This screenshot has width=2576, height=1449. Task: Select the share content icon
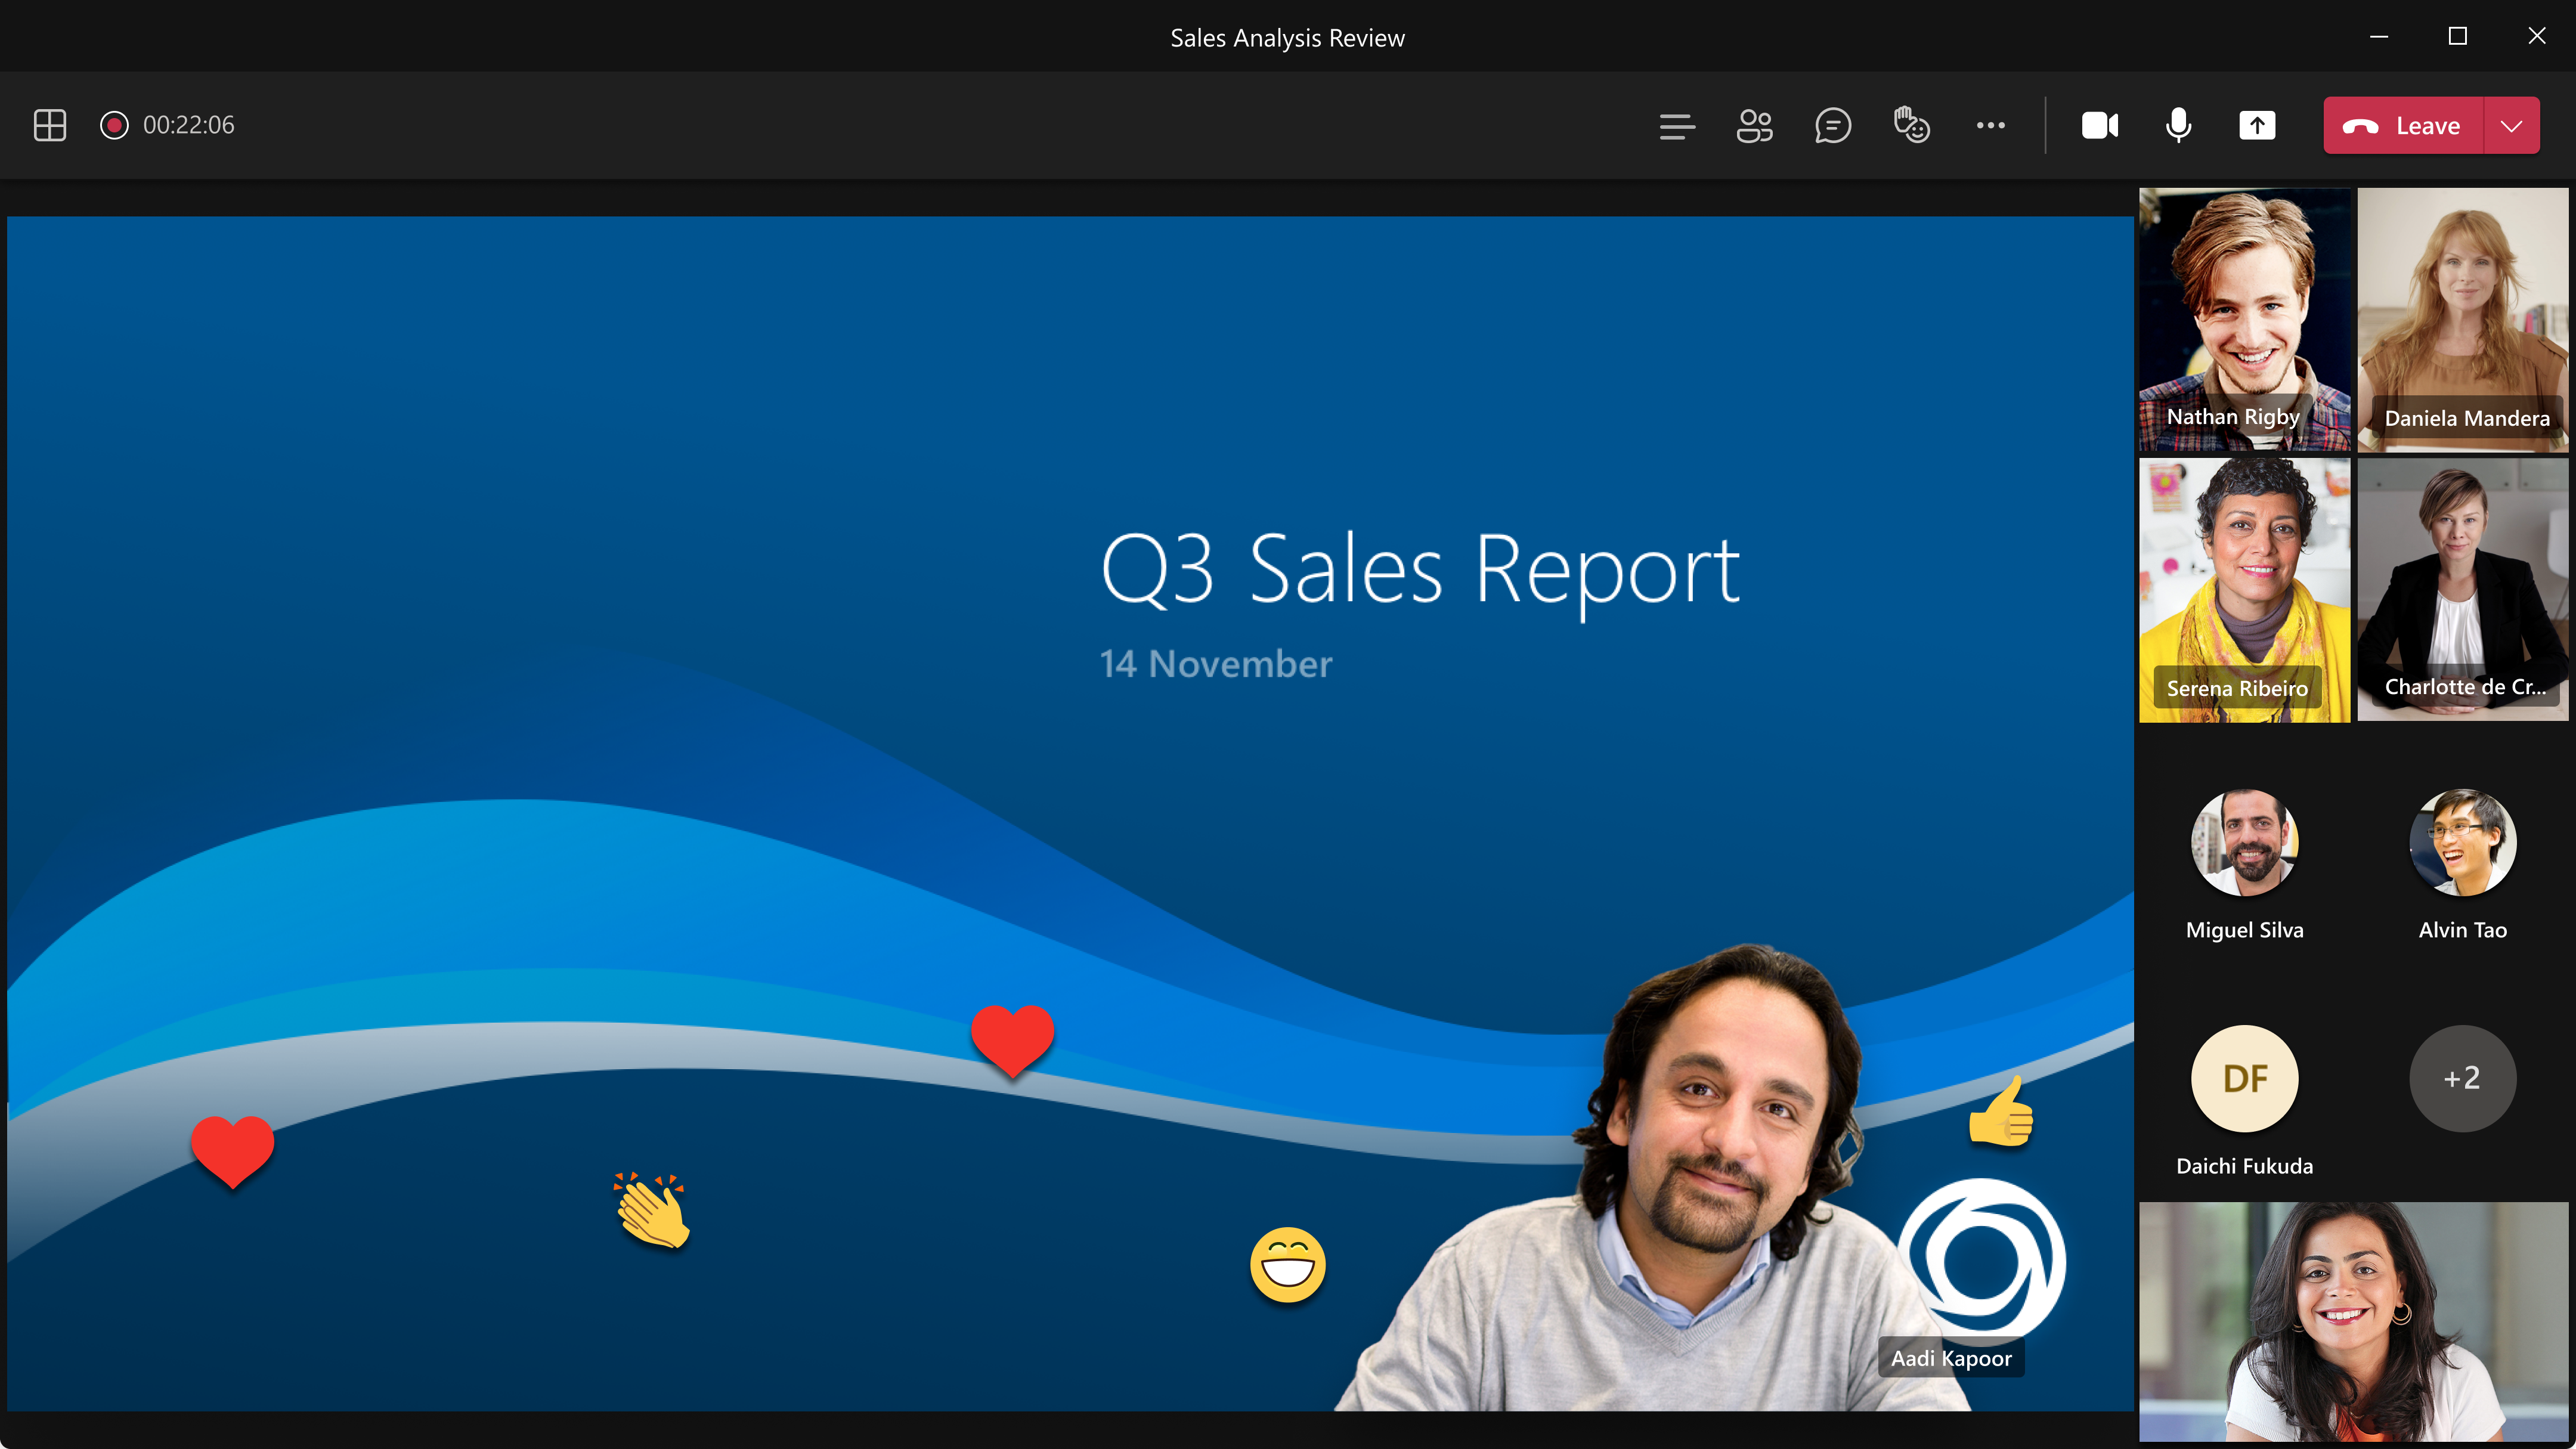[2258, 125]
